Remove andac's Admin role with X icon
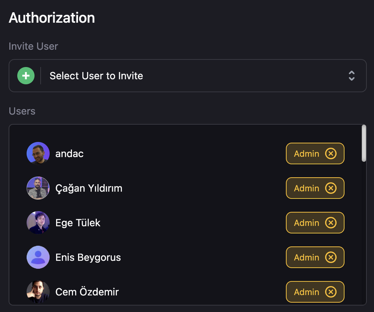Viewport: 374px width, 312px height. click(331, 154)
